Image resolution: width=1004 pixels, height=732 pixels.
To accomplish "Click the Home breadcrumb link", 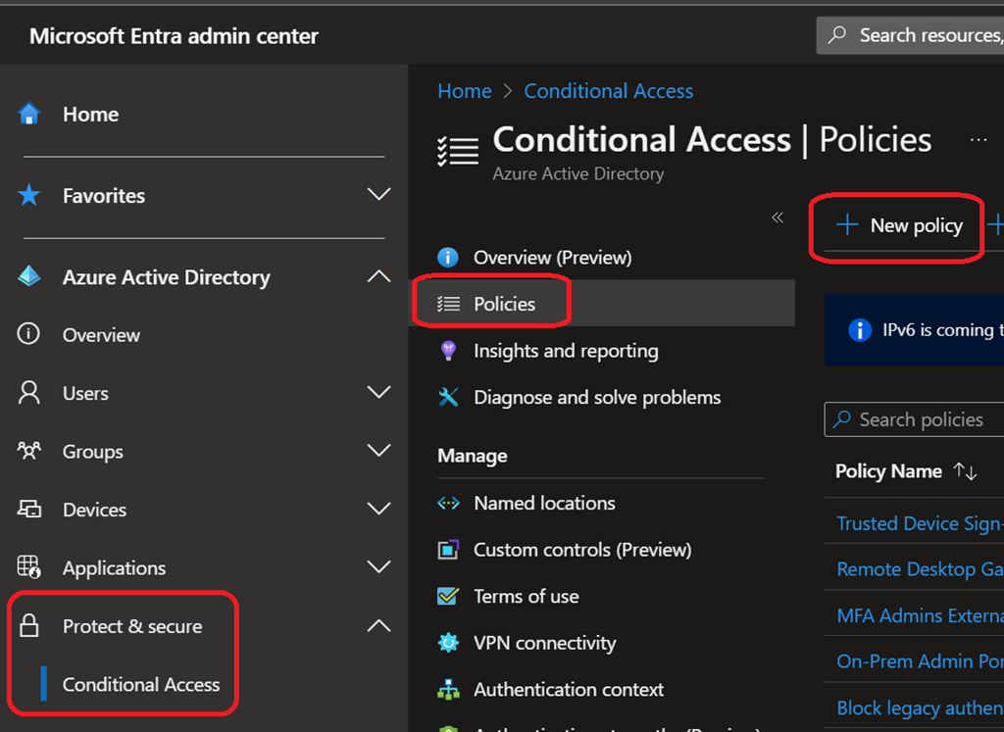I will click(464, 91).
